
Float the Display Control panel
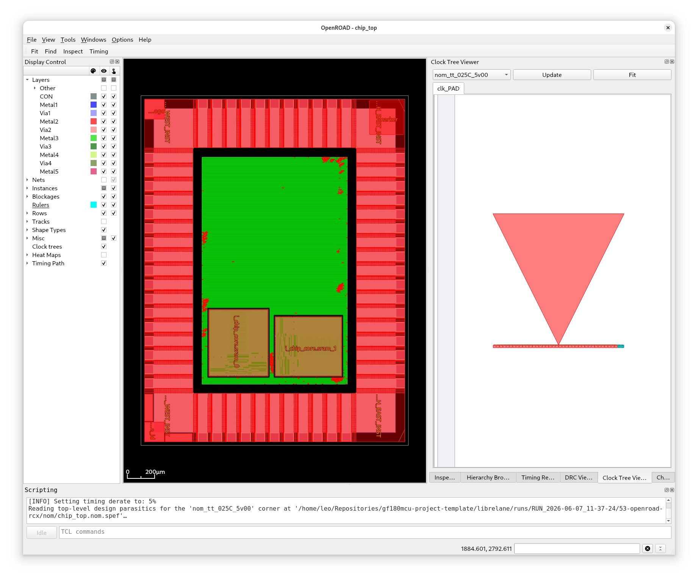[112, 62]
